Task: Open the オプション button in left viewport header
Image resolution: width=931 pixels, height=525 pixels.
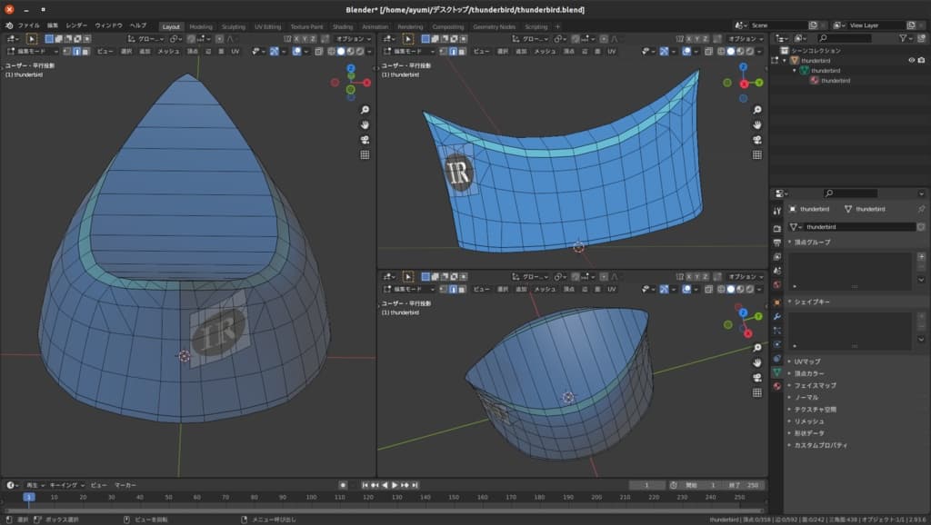Action: click(351, 39)
